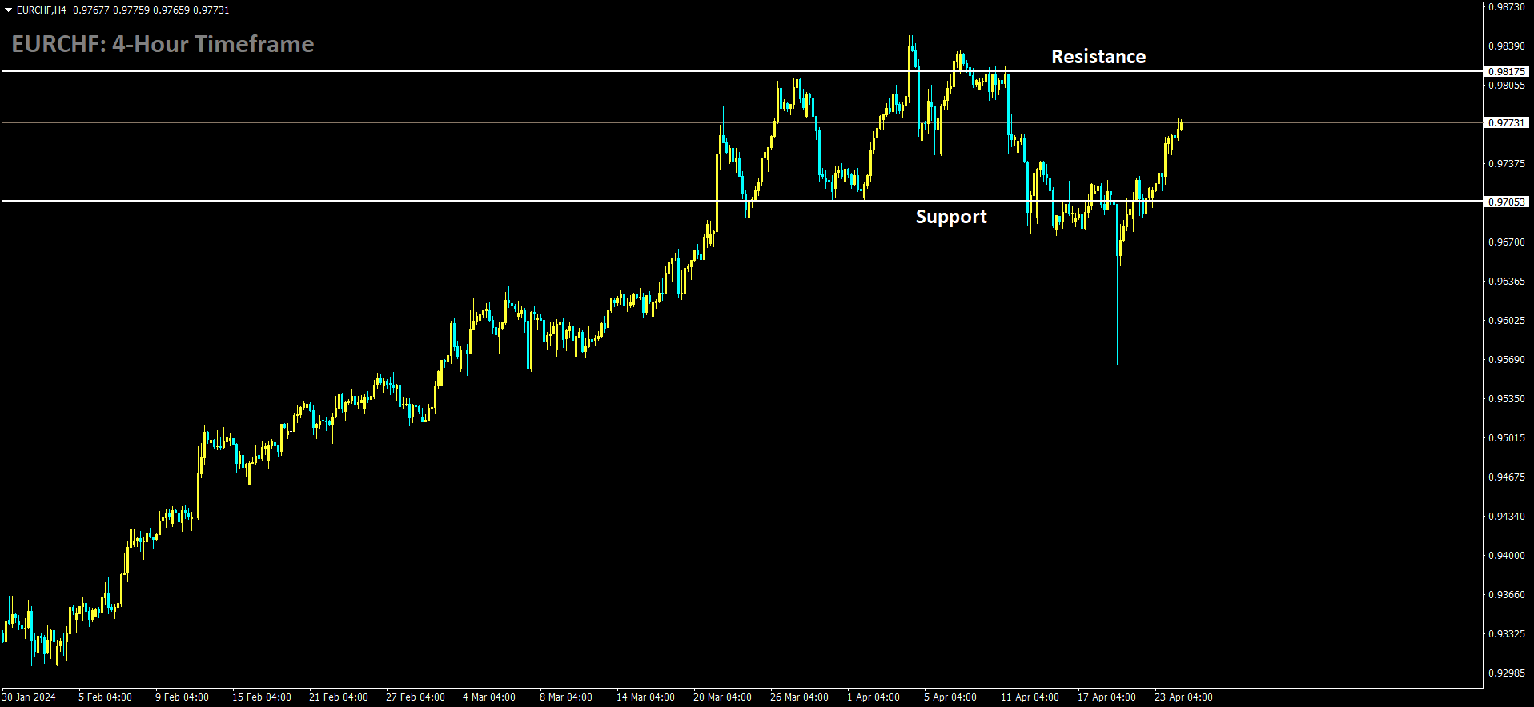Click the 8 Mar 04:00 time label
The width and height of the screenshot is (1534, 707).
pos(566,697)
